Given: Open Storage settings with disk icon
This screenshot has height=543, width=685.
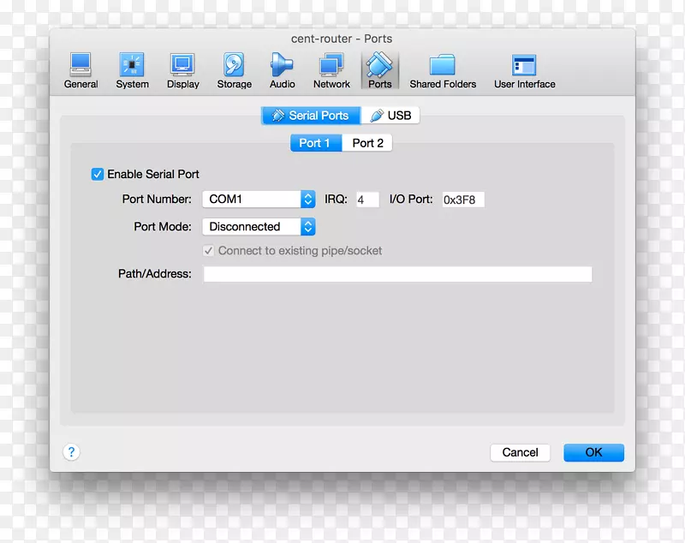Looking at the screenshot, I should pyautogui.click(x=233, y=71).
